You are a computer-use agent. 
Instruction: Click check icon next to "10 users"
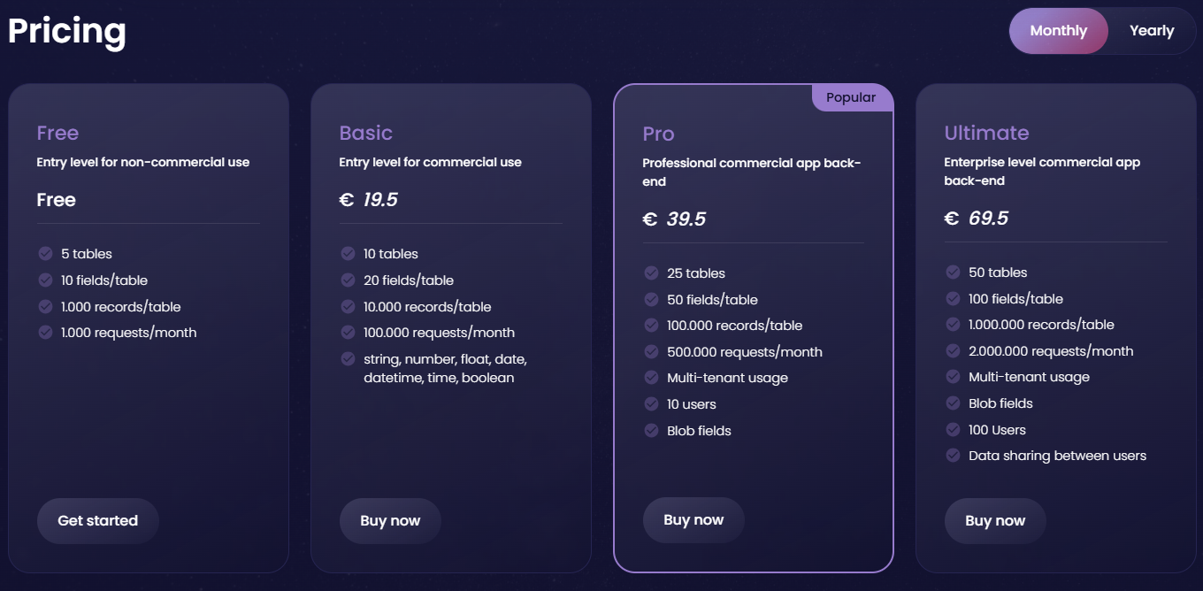[x=651, y=404]
